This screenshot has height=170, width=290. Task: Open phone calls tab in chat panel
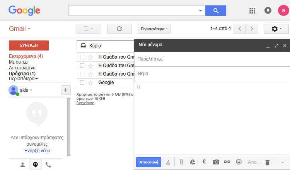48,165
